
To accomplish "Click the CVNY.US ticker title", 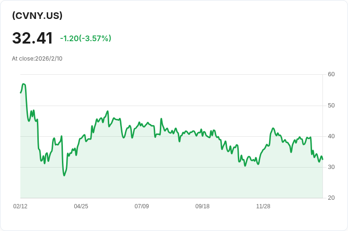I will point(37,16).
